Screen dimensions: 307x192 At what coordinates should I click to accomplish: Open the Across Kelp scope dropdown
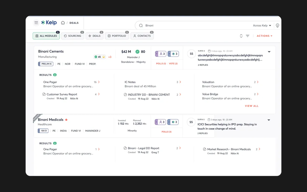click(262, 26)
